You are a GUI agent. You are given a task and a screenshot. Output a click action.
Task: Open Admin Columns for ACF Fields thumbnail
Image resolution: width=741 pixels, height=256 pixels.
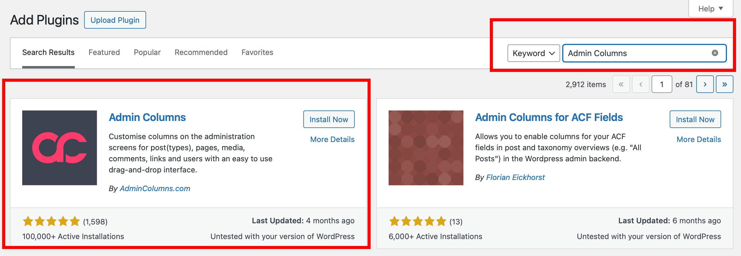point(426,148)
